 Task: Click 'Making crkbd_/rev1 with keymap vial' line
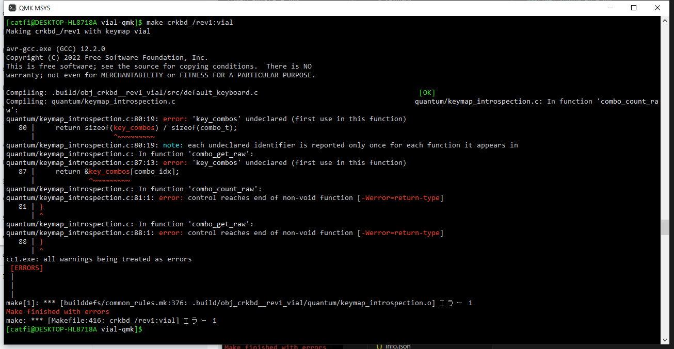pyautogui.click(x=78, y=31)
